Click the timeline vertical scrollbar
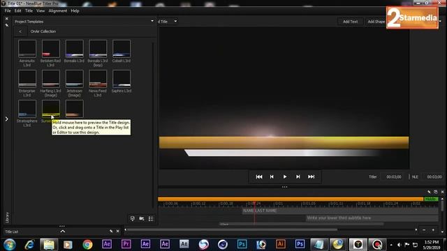The height and width of the screenshot is (251, 447). (x=442, y=206)
